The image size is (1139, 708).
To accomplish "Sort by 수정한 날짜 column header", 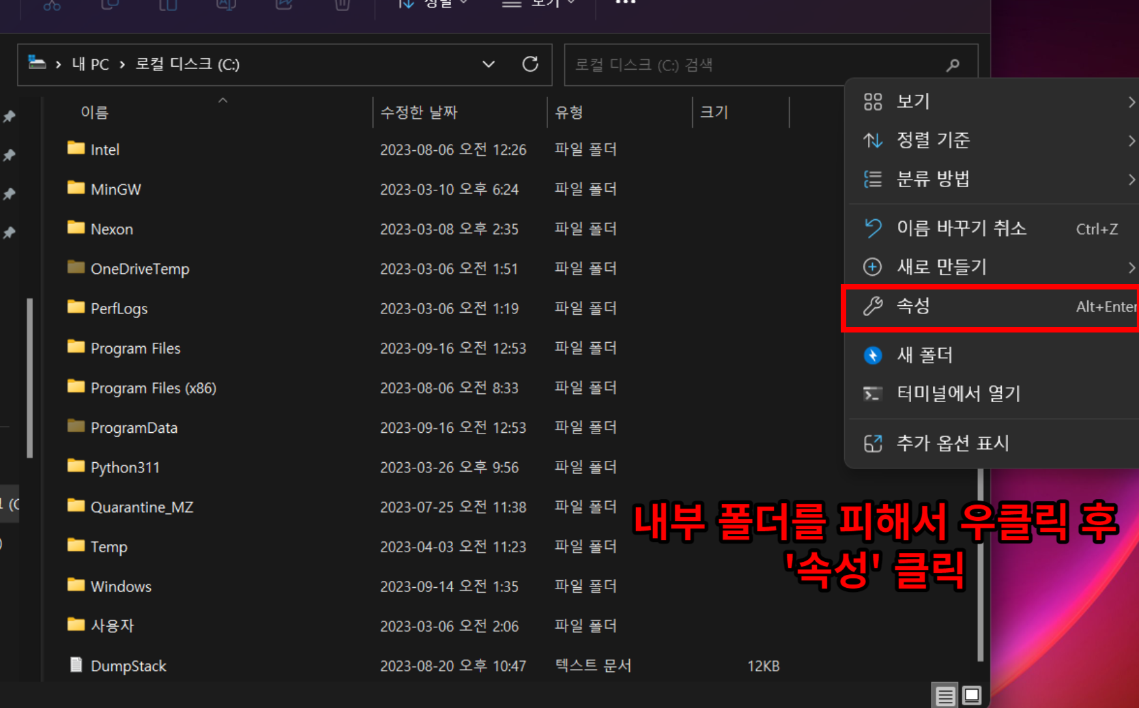I will 419,112.
